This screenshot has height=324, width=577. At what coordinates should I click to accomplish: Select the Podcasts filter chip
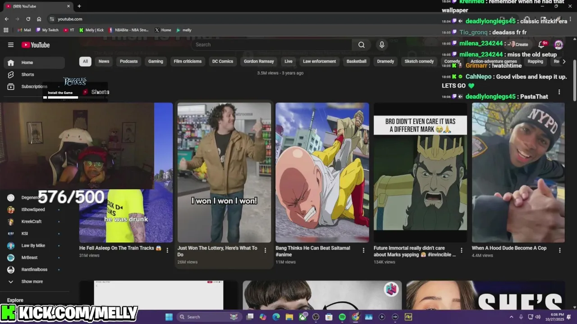click(x=128, y=61)
